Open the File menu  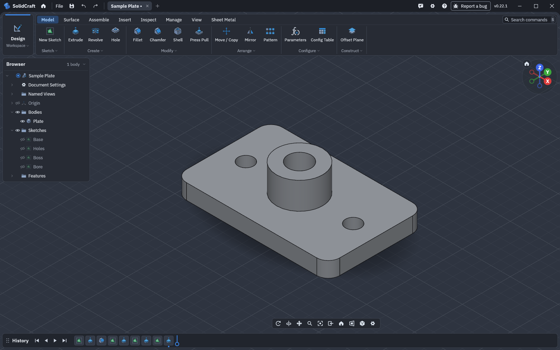click(59, 6)
